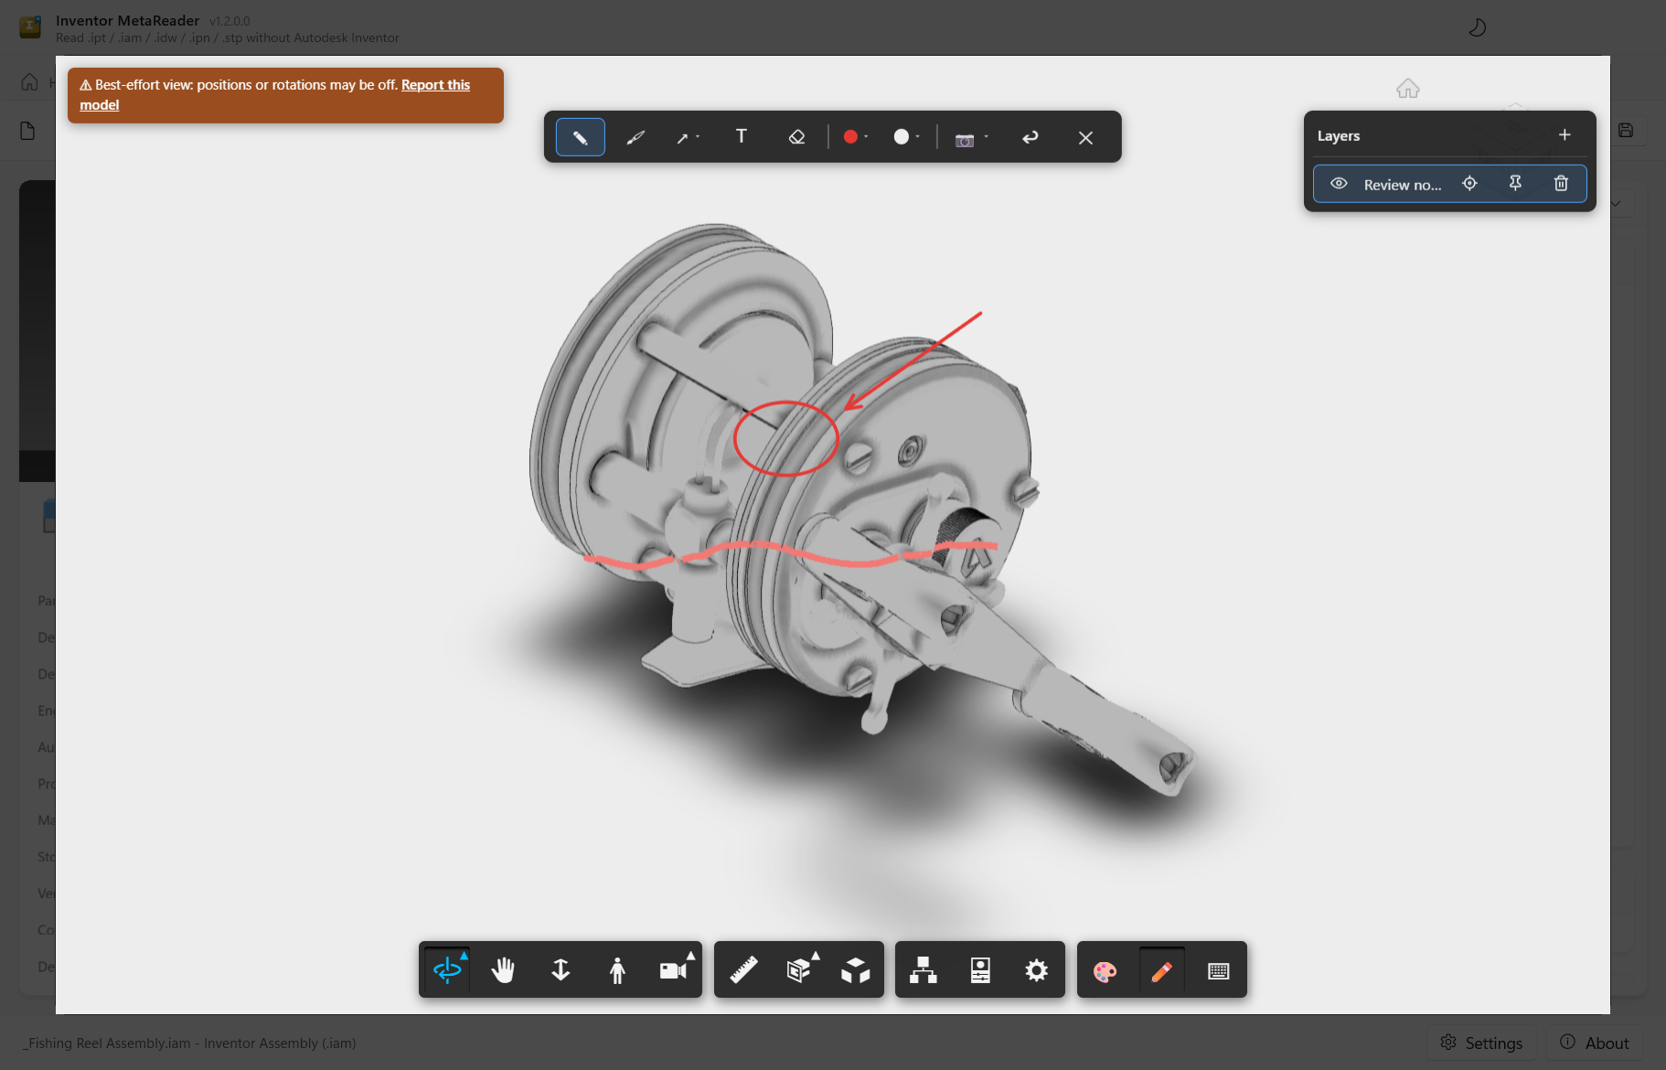
Task: Open the Section analysis tool
Action: tap(800, 969)
